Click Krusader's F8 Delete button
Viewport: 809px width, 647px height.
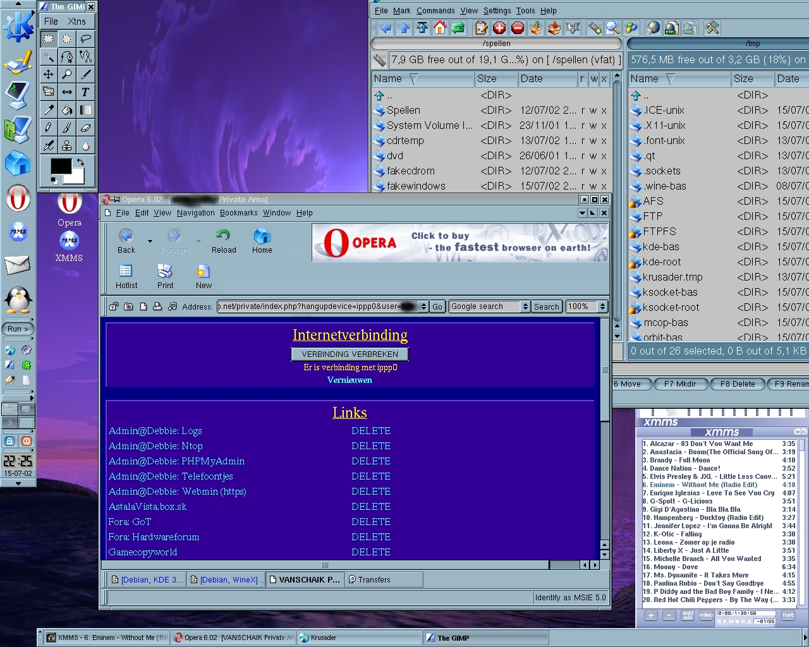point(738,384)
